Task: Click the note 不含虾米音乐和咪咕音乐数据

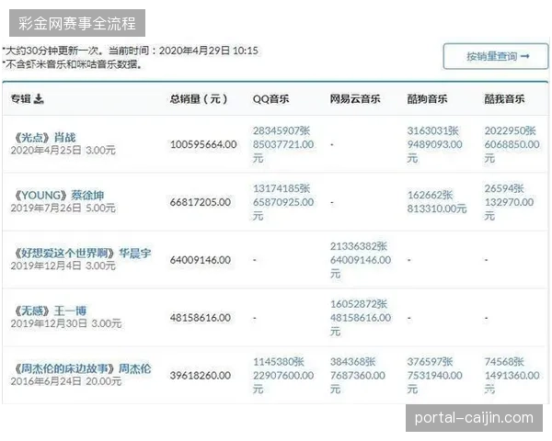Action: [72, 64]
